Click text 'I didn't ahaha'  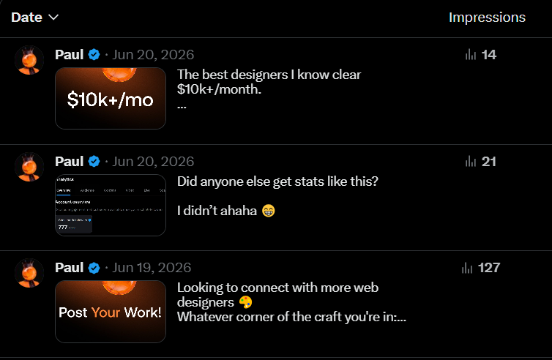pyautogui.click(x=217, y=211)
